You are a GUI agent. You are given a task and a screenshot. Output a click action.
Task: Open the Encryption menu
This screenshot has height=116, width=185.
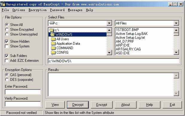point(38,10)
